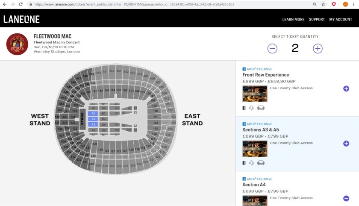Increase ticket quantity with plus button
The image size is (359, 206).
pyautogui.click(x=318, y=48)
